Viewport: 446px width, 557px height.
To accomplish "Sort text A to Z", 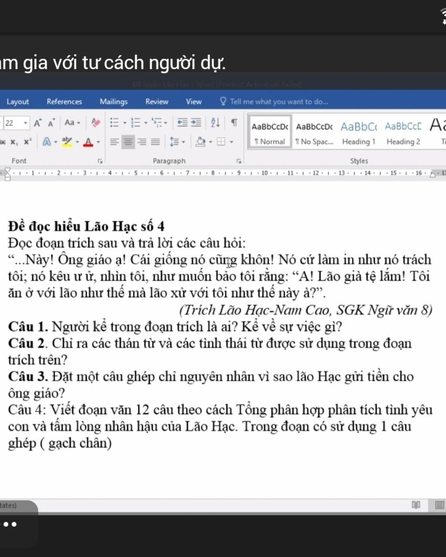I will (215, 123).
